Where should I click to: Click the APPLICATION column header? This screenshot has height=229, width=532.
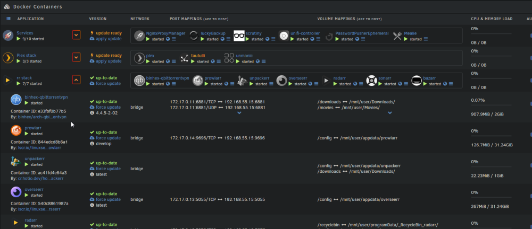click(30, 19)
